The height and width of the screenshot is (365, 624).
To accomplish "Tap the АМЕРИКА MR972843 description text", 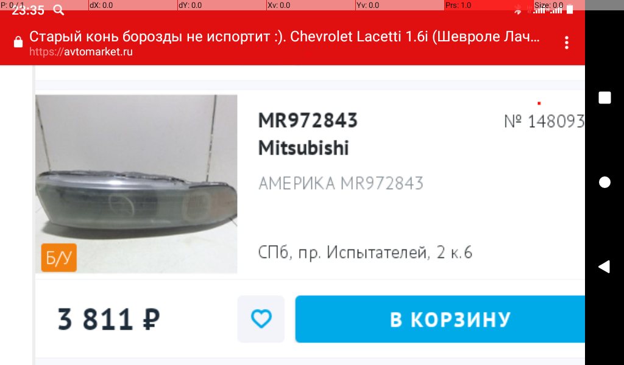I will (341, 184).
